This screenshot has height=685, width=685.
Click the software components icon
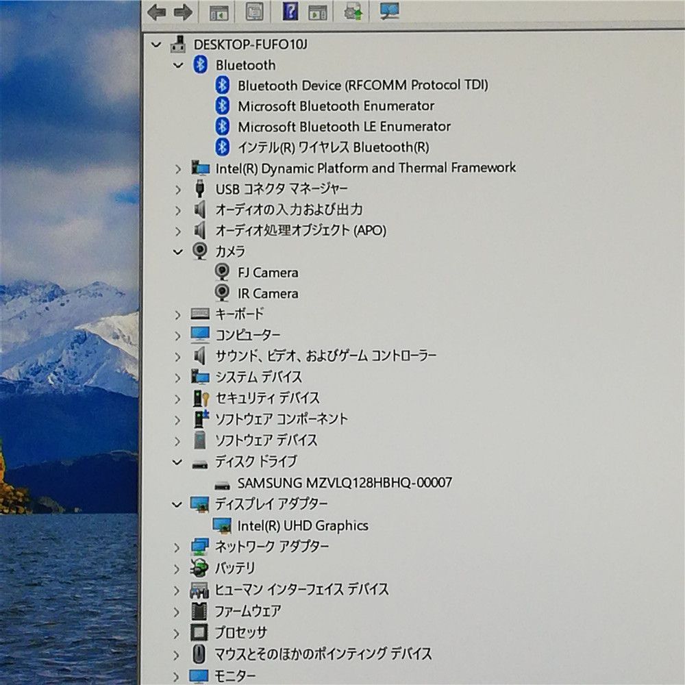[x=201, y=419]
